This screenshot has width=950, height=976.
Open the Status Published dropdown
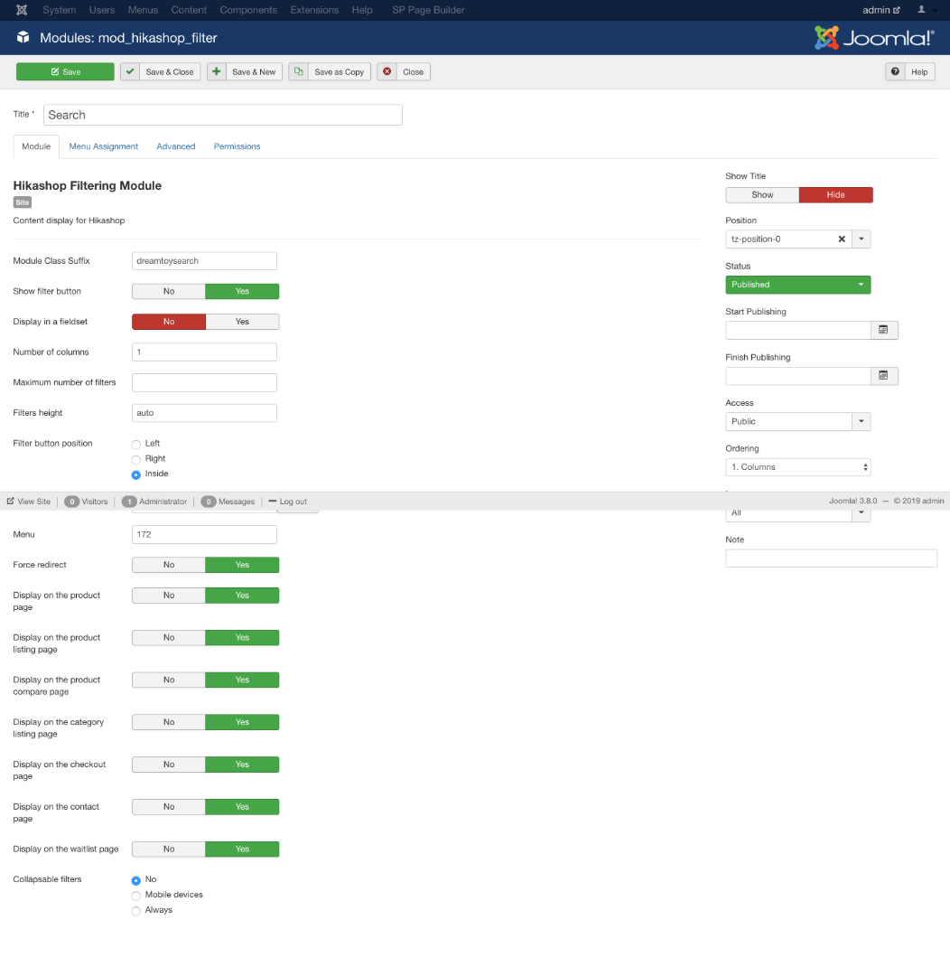pyautogui.click(x=797, y=285)
